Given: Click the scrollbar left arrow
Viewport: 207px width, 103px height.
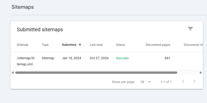Looking at the screenshot, I should click(13, 73).
